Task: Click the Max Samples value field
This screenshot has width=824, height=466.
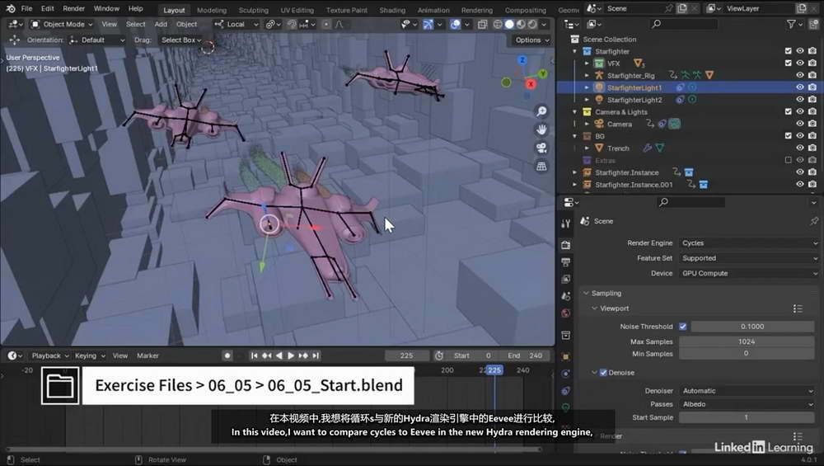Action: point(747,341)
